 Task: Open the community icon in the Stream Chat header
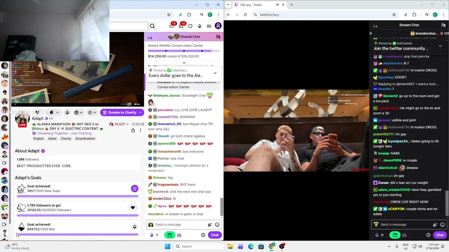point(443,25)
